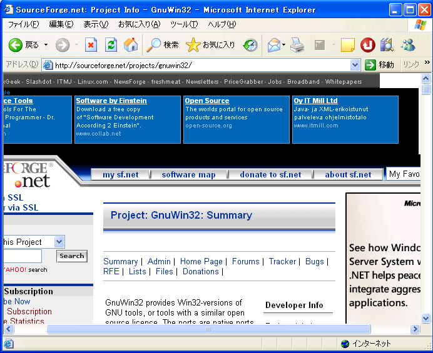Viewport: 433px width, 353px height.
Task: Click the Back arrow toolbar icon
Action: pyautogui.click(x=16, y=45)
